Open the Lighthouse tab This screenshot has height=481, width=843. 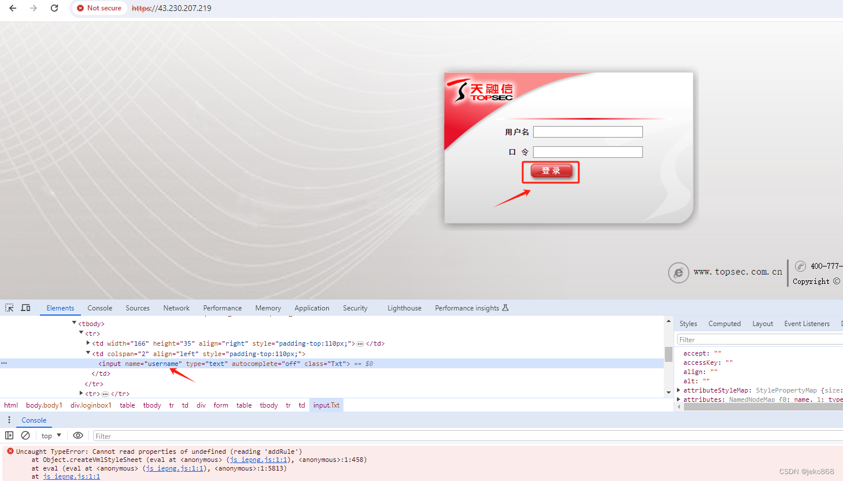pos(404,308)
